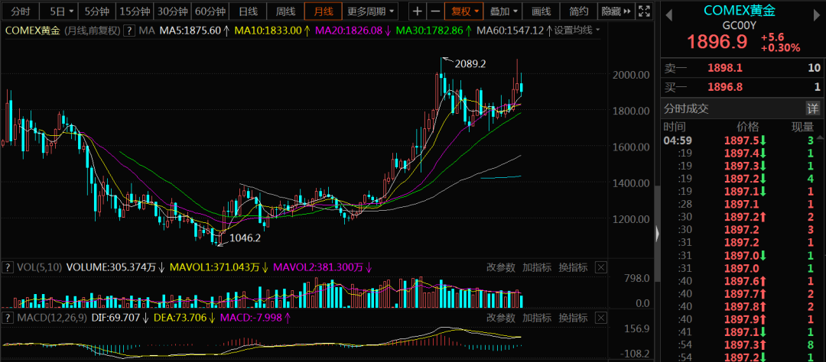
Task: Close the VOL indicator panel
Action: (x=602, y=267)
